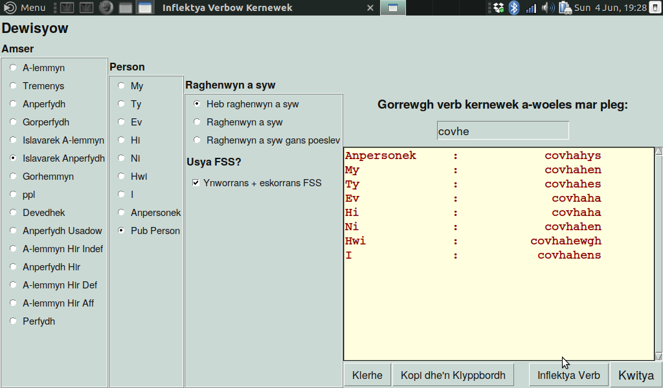Select A-lemmyn Hir Aff tense

[13, 303]
